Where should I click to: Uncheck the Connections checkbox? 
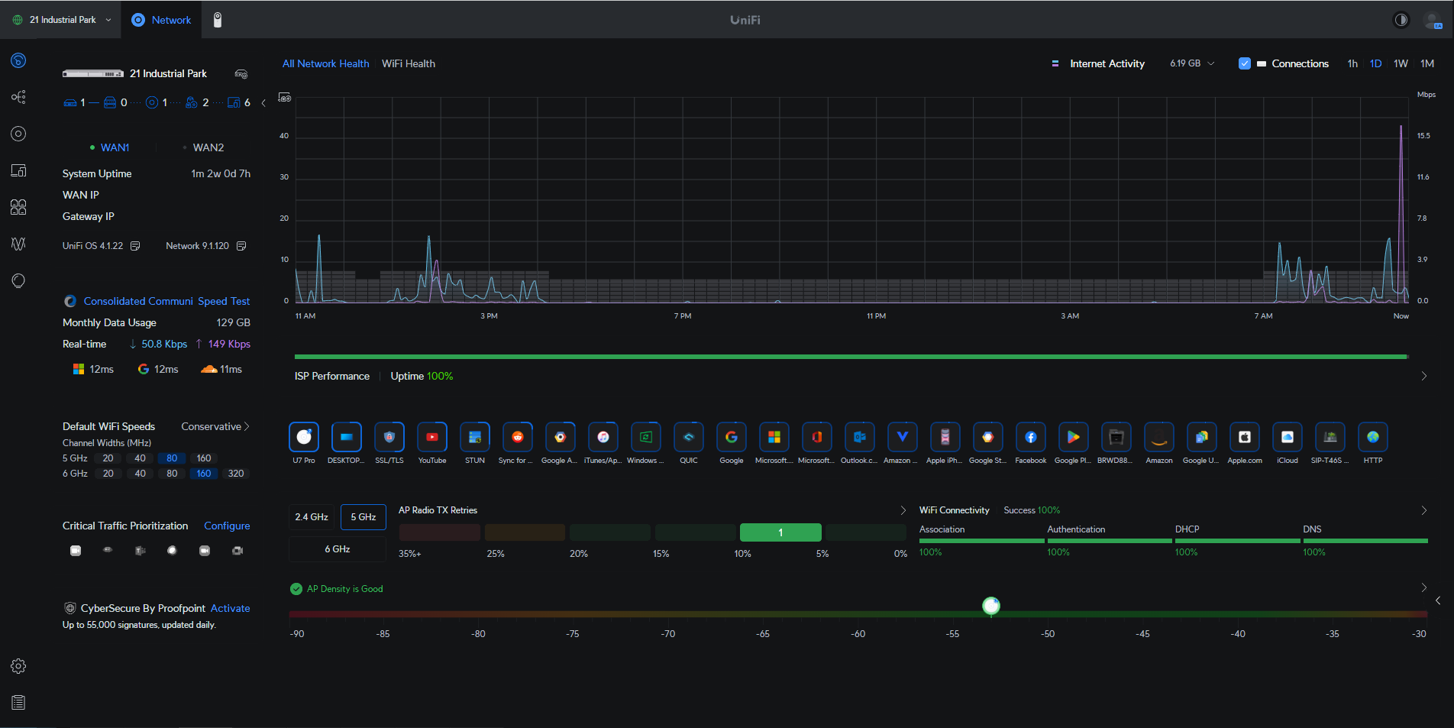click(1244, 63)
